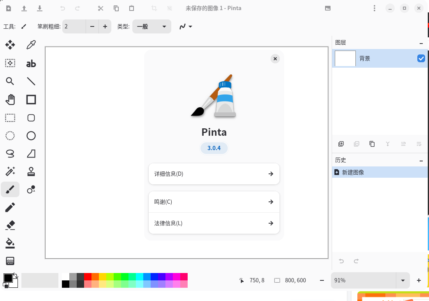Decrease brush width with minus button
The width and height of the screenshot is (429, 301).
(92, 26)
